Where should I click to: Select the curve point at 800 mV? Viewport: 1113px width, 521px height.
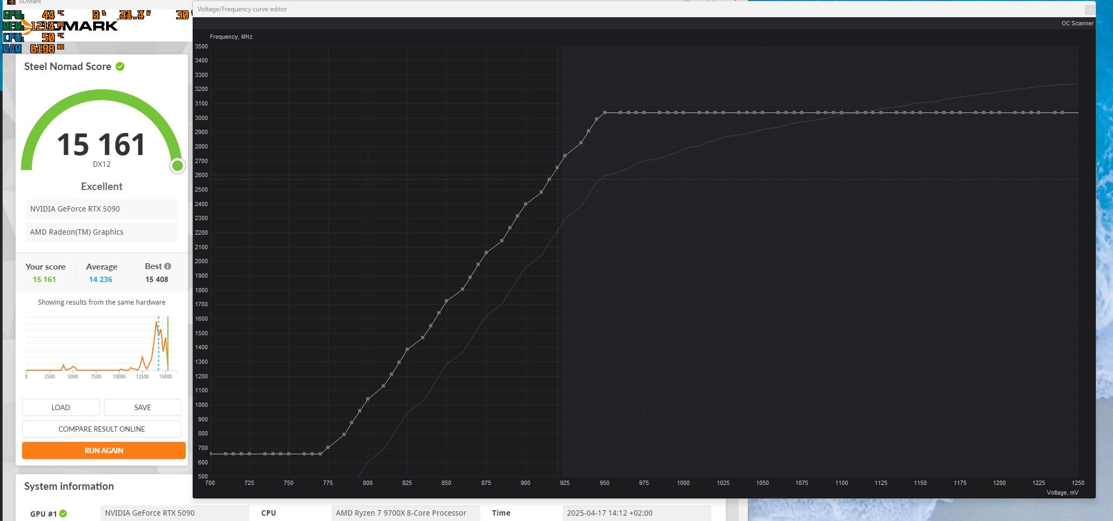[368, 399]
